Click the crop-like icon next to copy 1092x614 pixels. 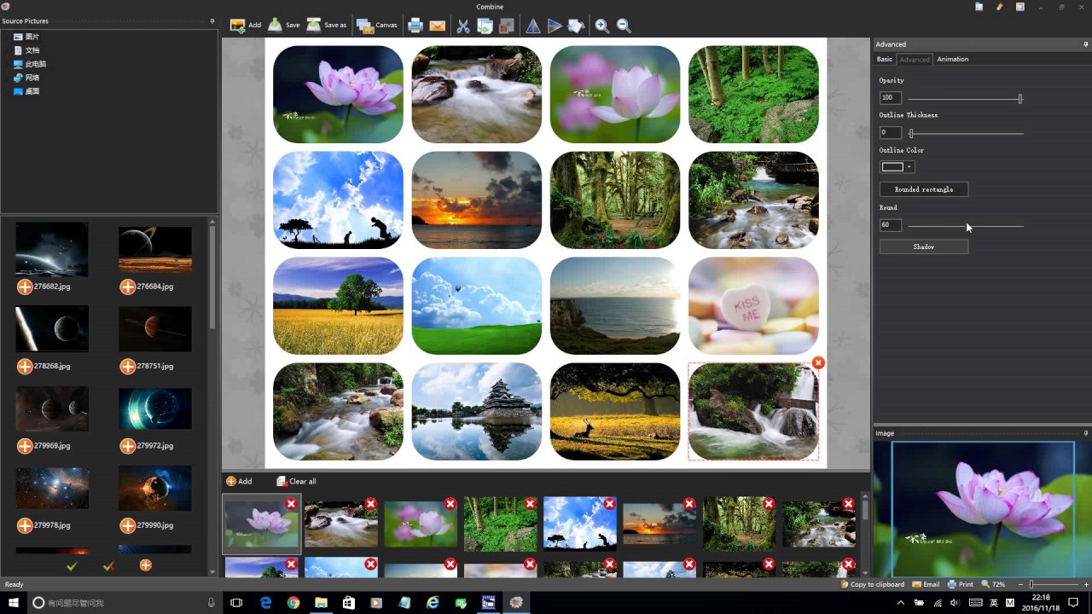506,26
